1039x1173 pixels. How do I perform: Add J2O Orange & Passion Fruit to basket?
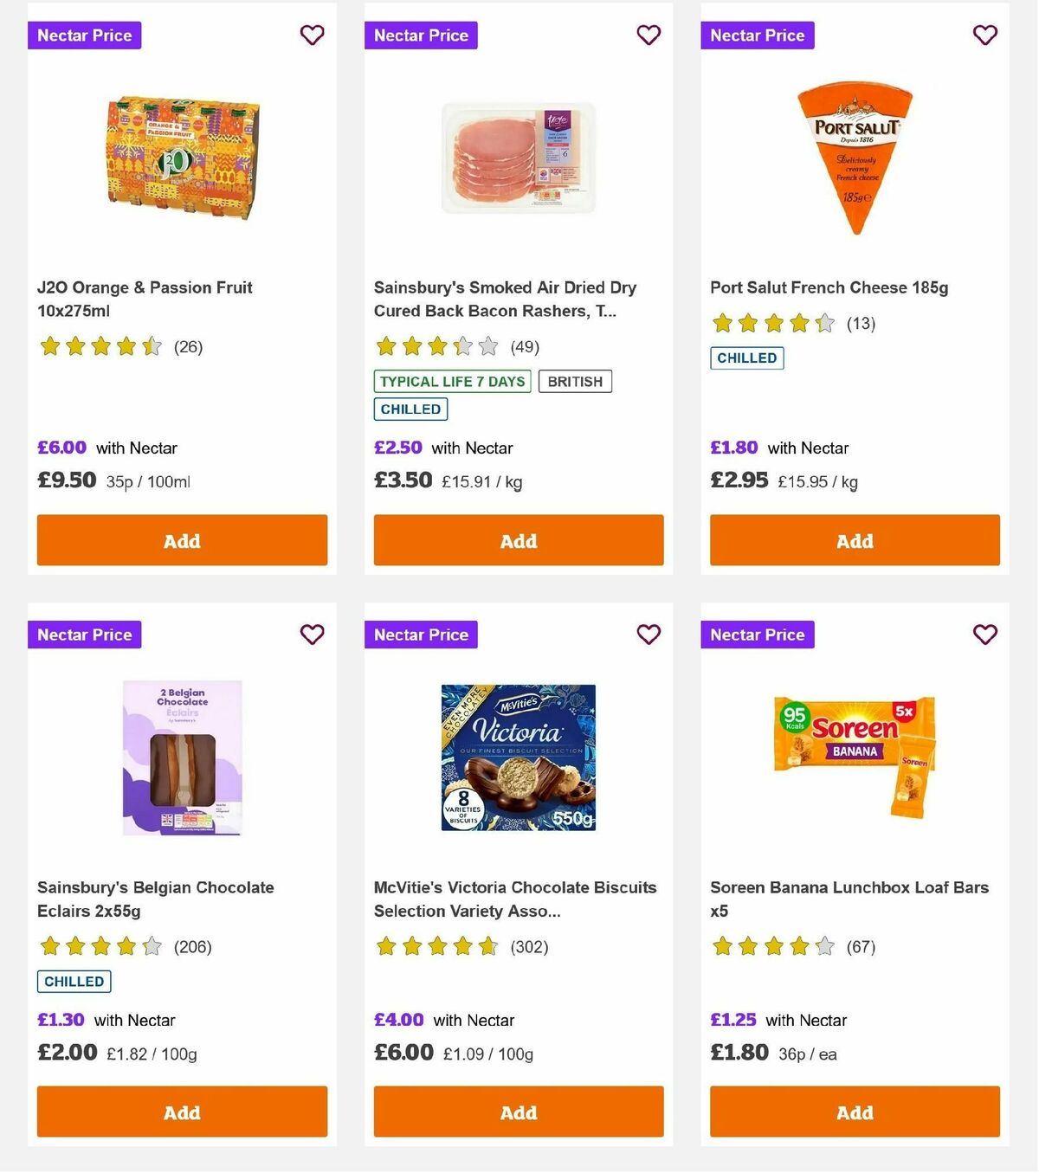click(x=182, y=540)
